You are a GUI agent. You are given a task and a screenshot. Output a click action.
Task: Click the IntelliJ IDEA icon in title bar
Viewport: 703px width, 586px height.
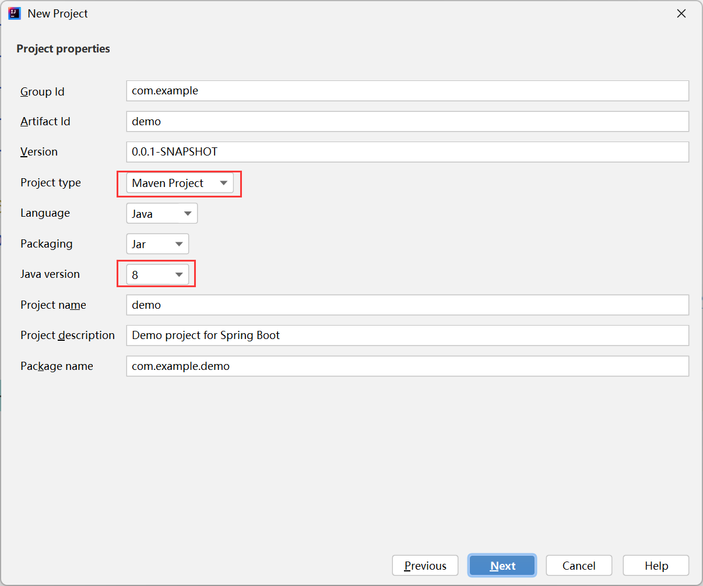coord(14,13)
